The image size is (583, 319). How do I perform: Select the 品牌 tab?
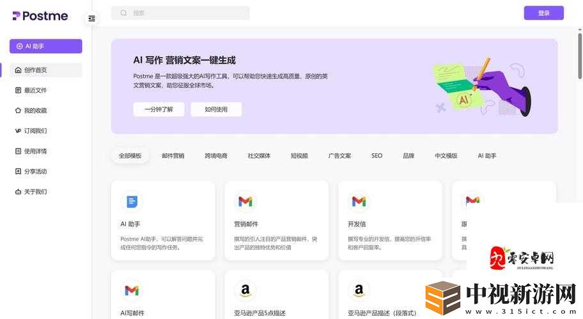point(408,156)
